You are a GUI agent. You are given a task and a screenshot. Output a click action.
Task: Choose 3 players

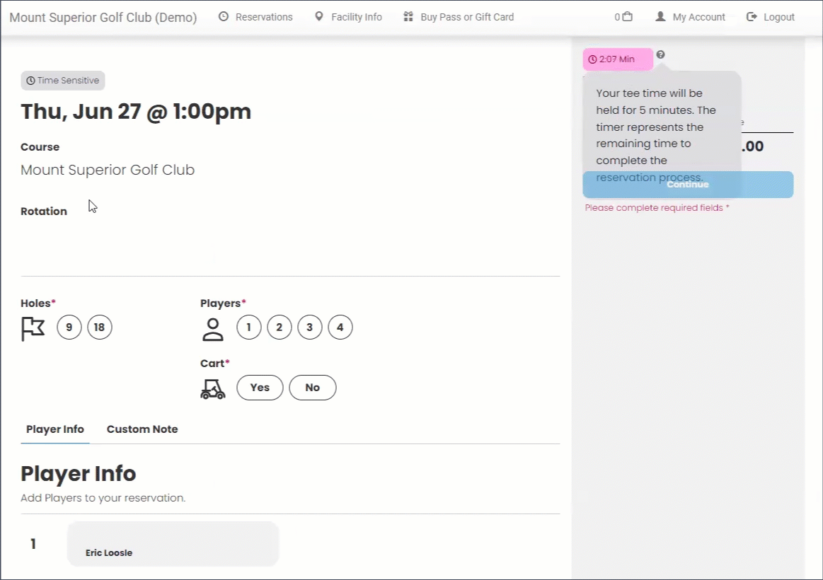click(x=310, y=327)
